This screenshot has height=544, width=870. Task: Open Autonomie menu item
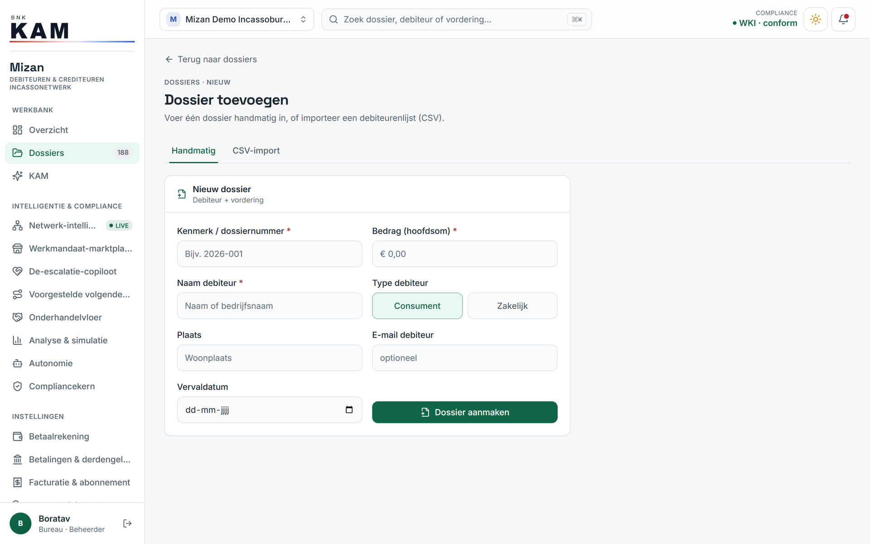(x=72, y=363)
